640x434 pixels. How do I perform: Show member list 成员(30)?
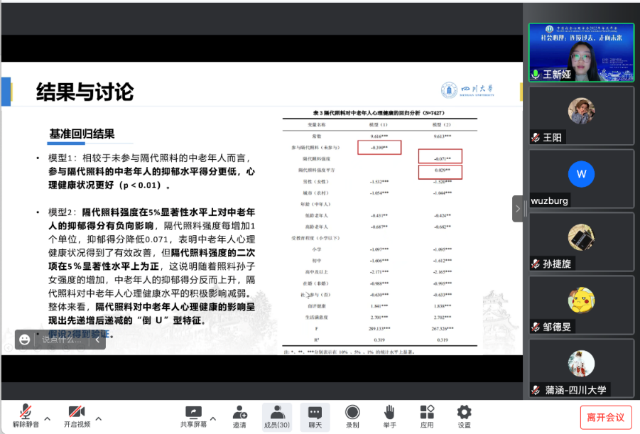pos(276,416)
